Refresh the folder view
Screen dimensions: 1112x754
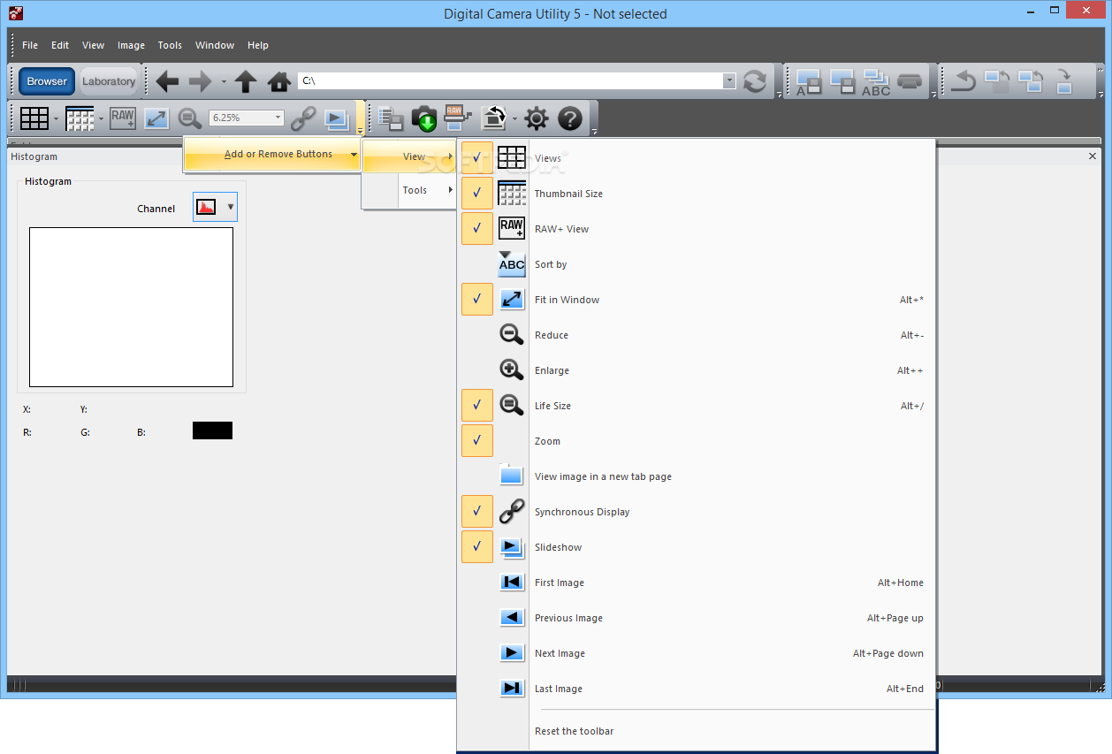(755, 81)
